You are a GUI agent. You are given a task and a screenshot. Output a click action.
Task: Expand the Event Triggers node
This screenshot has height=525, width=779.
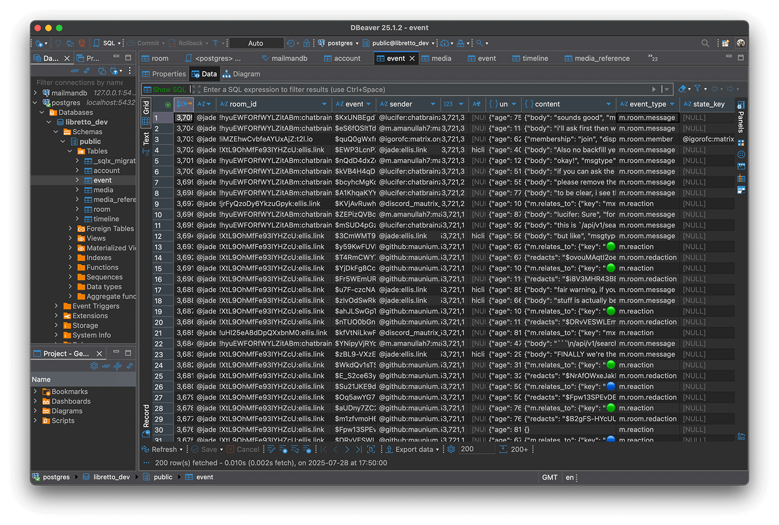[56, 306]
